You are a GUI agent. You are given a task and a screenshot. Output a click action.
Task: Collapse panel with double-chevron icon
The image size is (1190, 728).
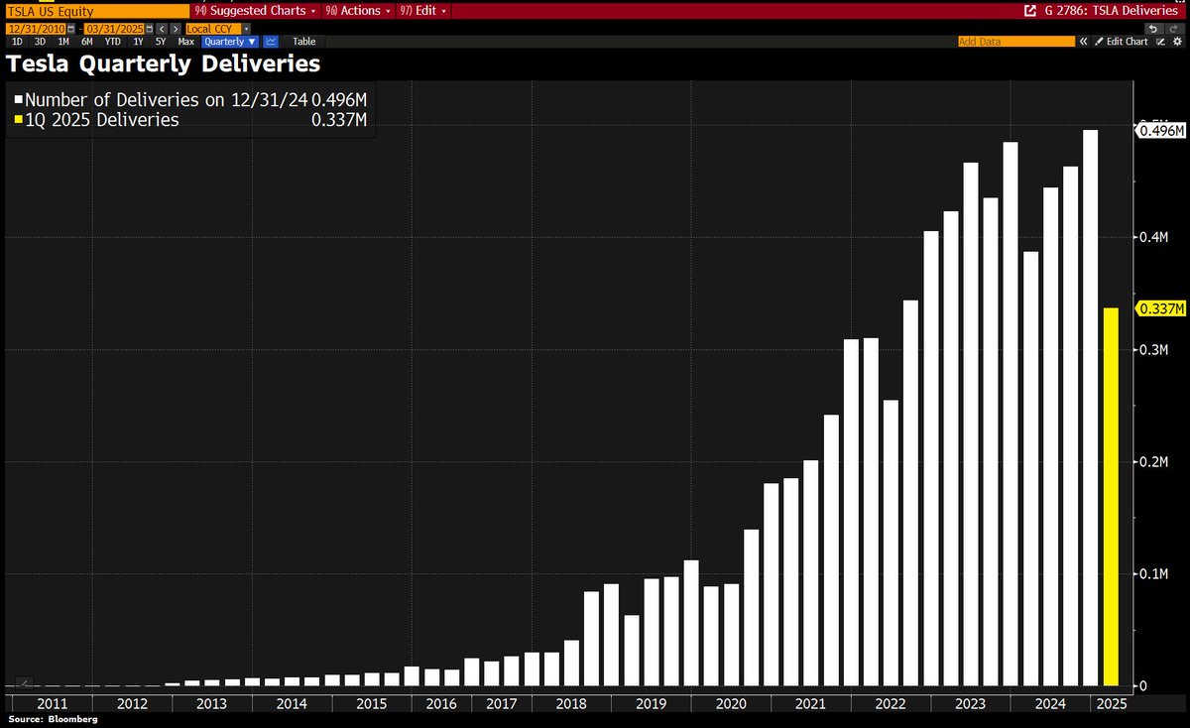point(1083,42)
